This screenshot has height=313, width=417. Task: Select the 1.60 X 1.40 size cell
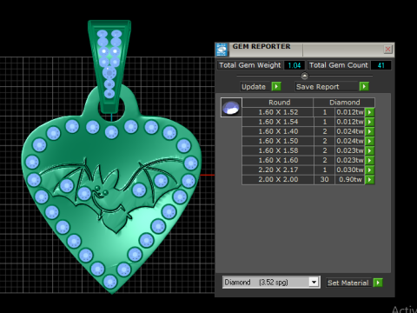[278, 131]
